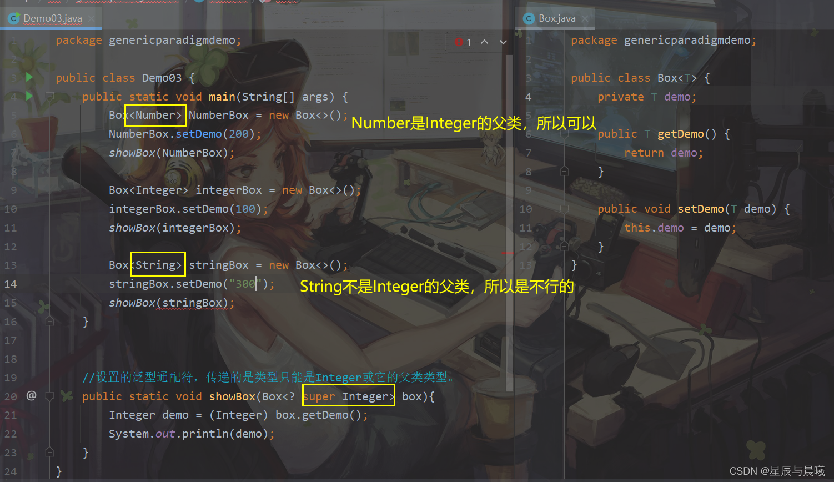Image resolution: width=834 pixels, height=482 pixels.
Task: Click "package" keyword in Demo03.java line 1
Action: pyautogui.click(x=79, y=40)
